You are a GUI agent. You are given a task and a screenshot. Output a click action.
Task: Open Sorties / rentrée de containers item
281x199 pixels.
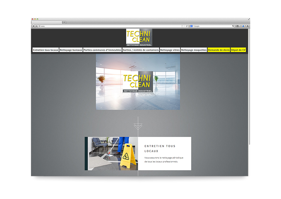[x=141, y=50]
